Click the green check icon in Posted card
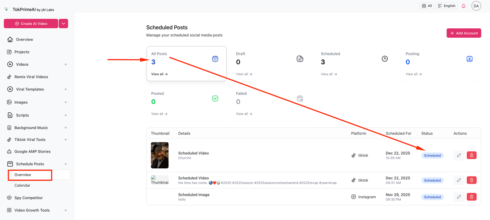This screenshot has width=490, height=220. click(215, 98)
